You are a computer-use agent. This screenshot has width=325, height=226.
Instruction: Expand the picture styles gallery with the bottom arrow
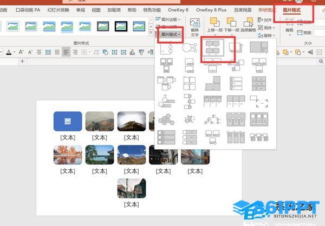click(151, 33)
